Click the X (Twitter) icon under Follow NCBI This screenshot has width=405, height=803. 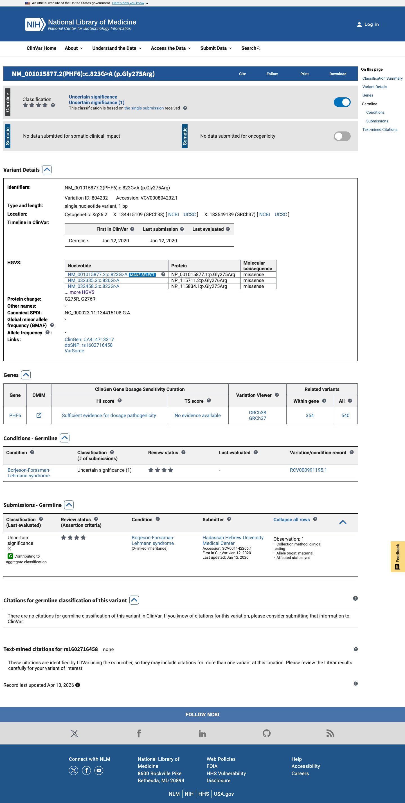[75, 733]
